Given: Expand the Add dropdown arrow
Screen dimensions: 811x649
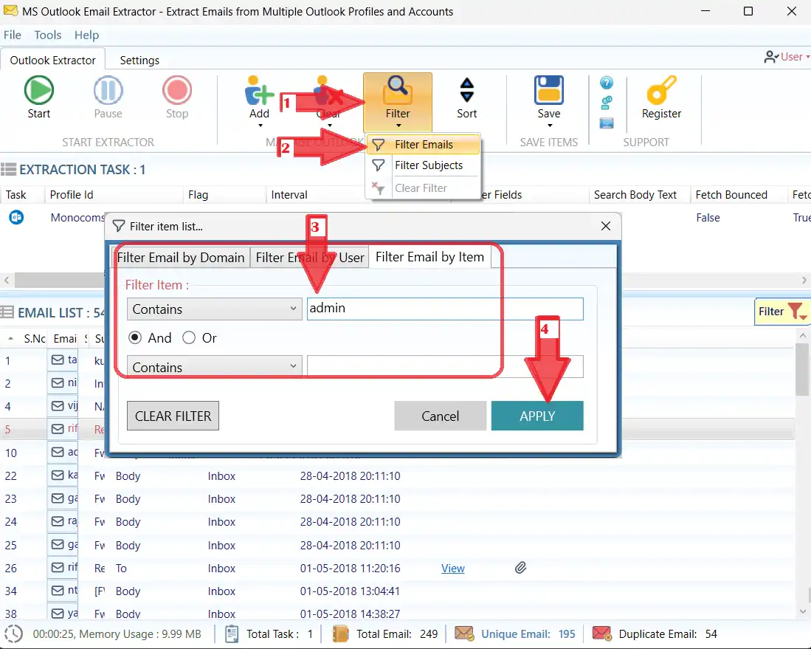Looking at the screenshot, I should tap(260, 126).
